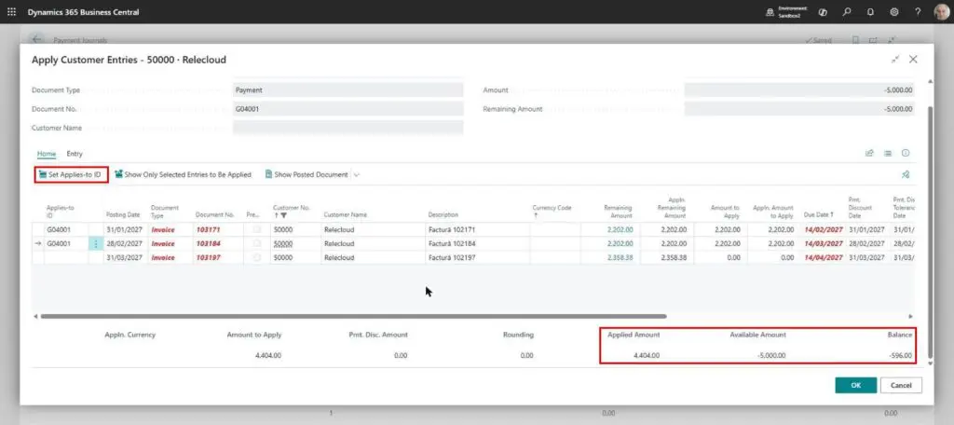Click posting date 31/03/2027
The image size is (954, 425).
click(x=124, y=257)
